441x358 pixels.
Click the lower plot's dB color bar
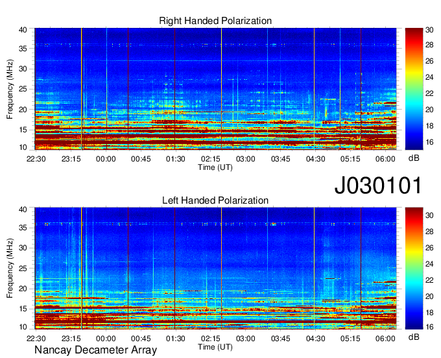coord(414,268)
